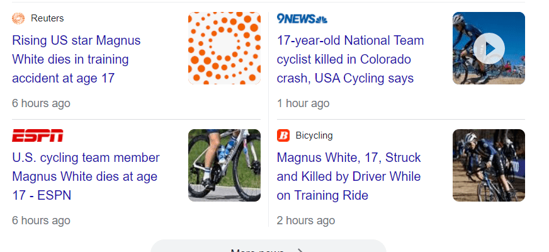Play the 9NEWS video via play button

tap(489, 49)
